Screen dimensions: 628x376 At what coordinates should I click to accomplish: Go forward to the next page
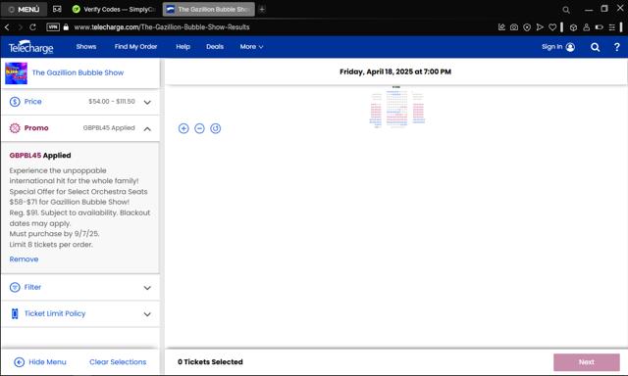(20, 27)
